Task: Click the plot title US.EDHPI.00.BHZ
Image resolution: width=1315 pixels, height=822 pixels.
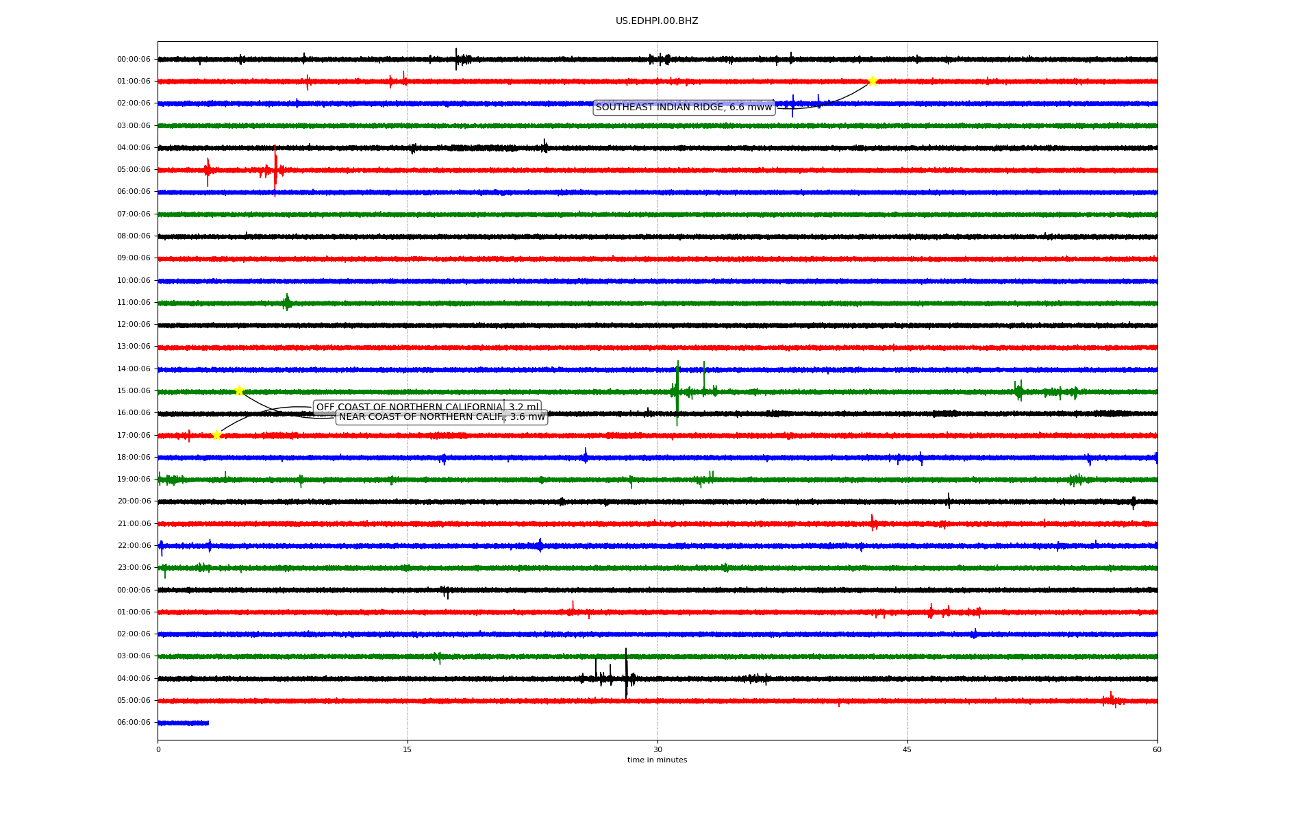Action: [x=656, y=21]
